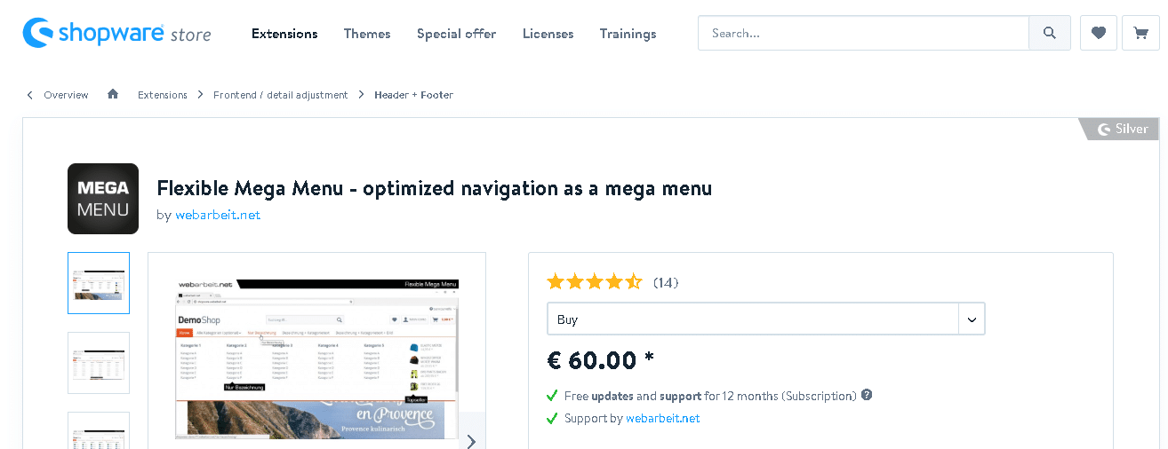Go to the home icon in breadcrumbs
The height and width of the screenshot is (449, 1168).
pyautogui.click(x=113, y=94)
